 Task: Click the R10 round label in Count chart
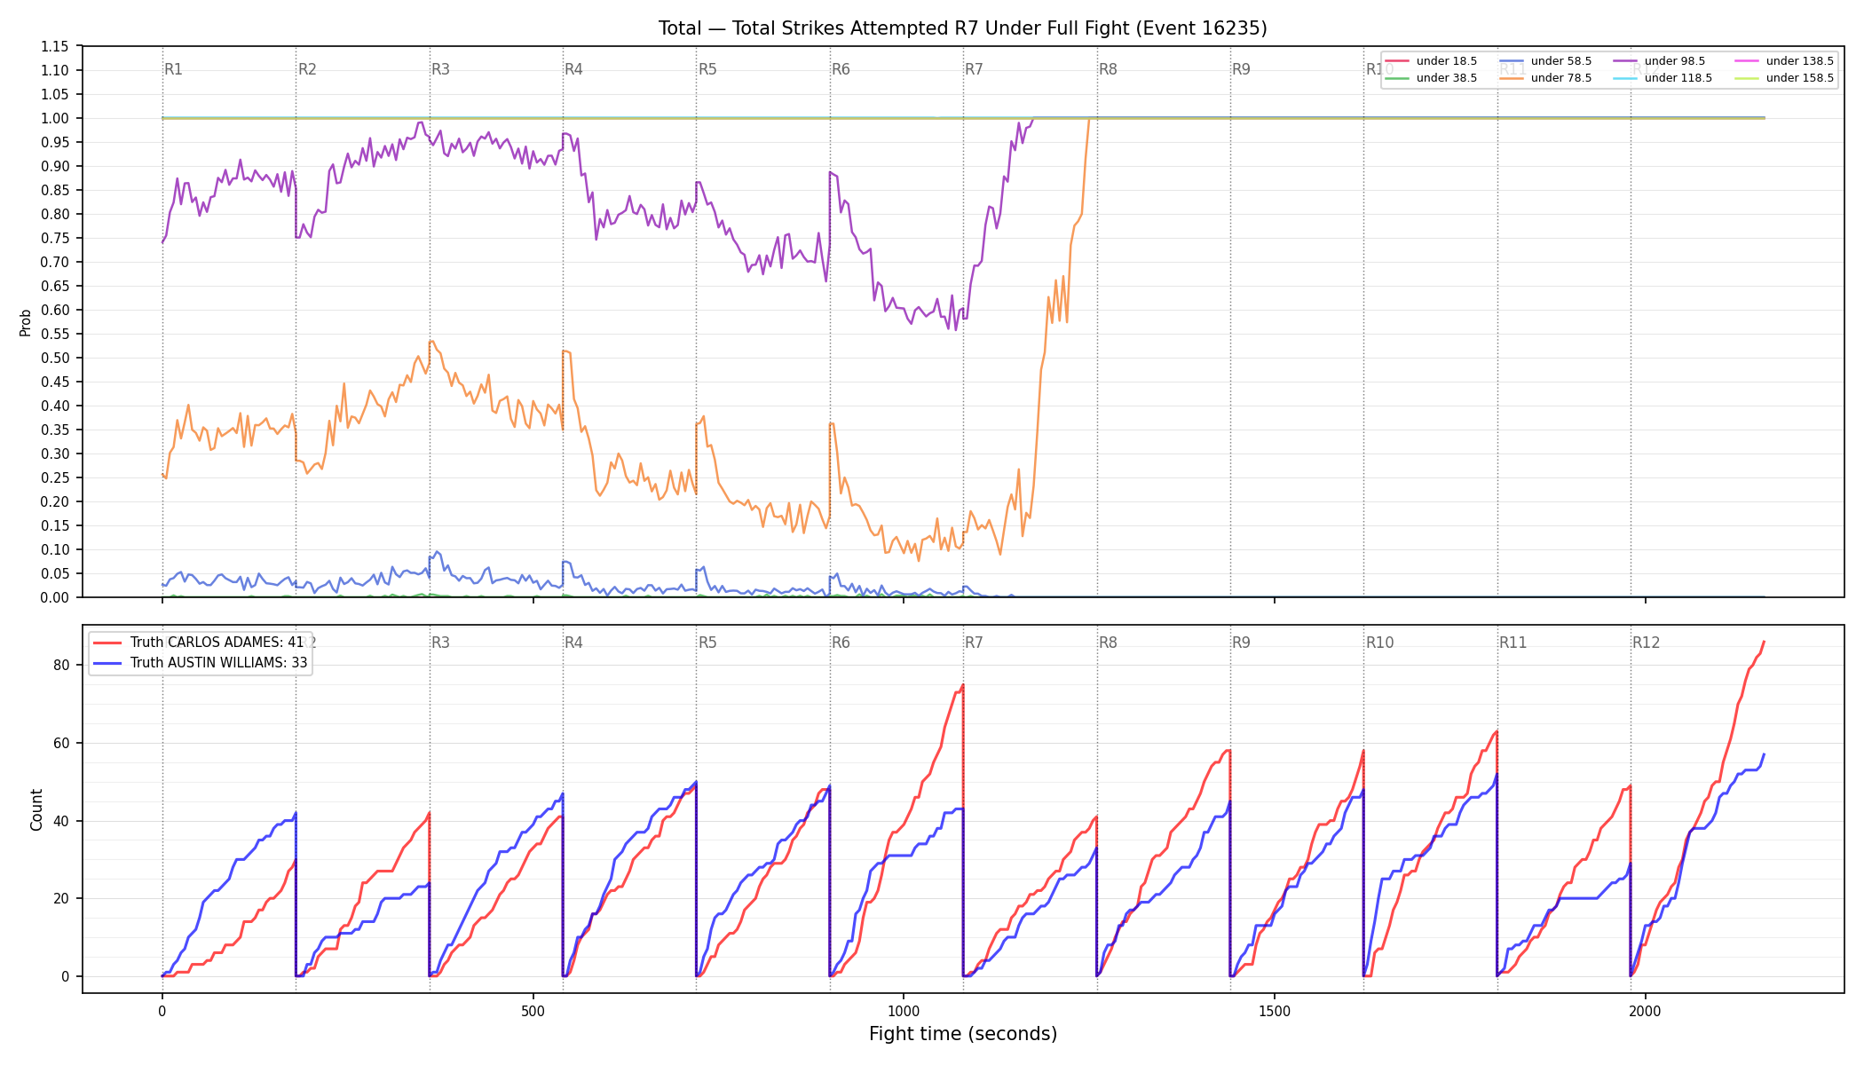(1379, 643)
